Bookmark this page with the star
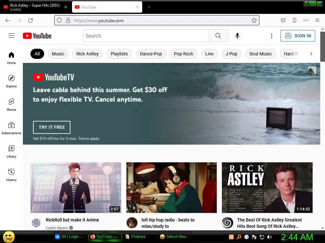This screenshot has height=243, width=325. [254, 20]
